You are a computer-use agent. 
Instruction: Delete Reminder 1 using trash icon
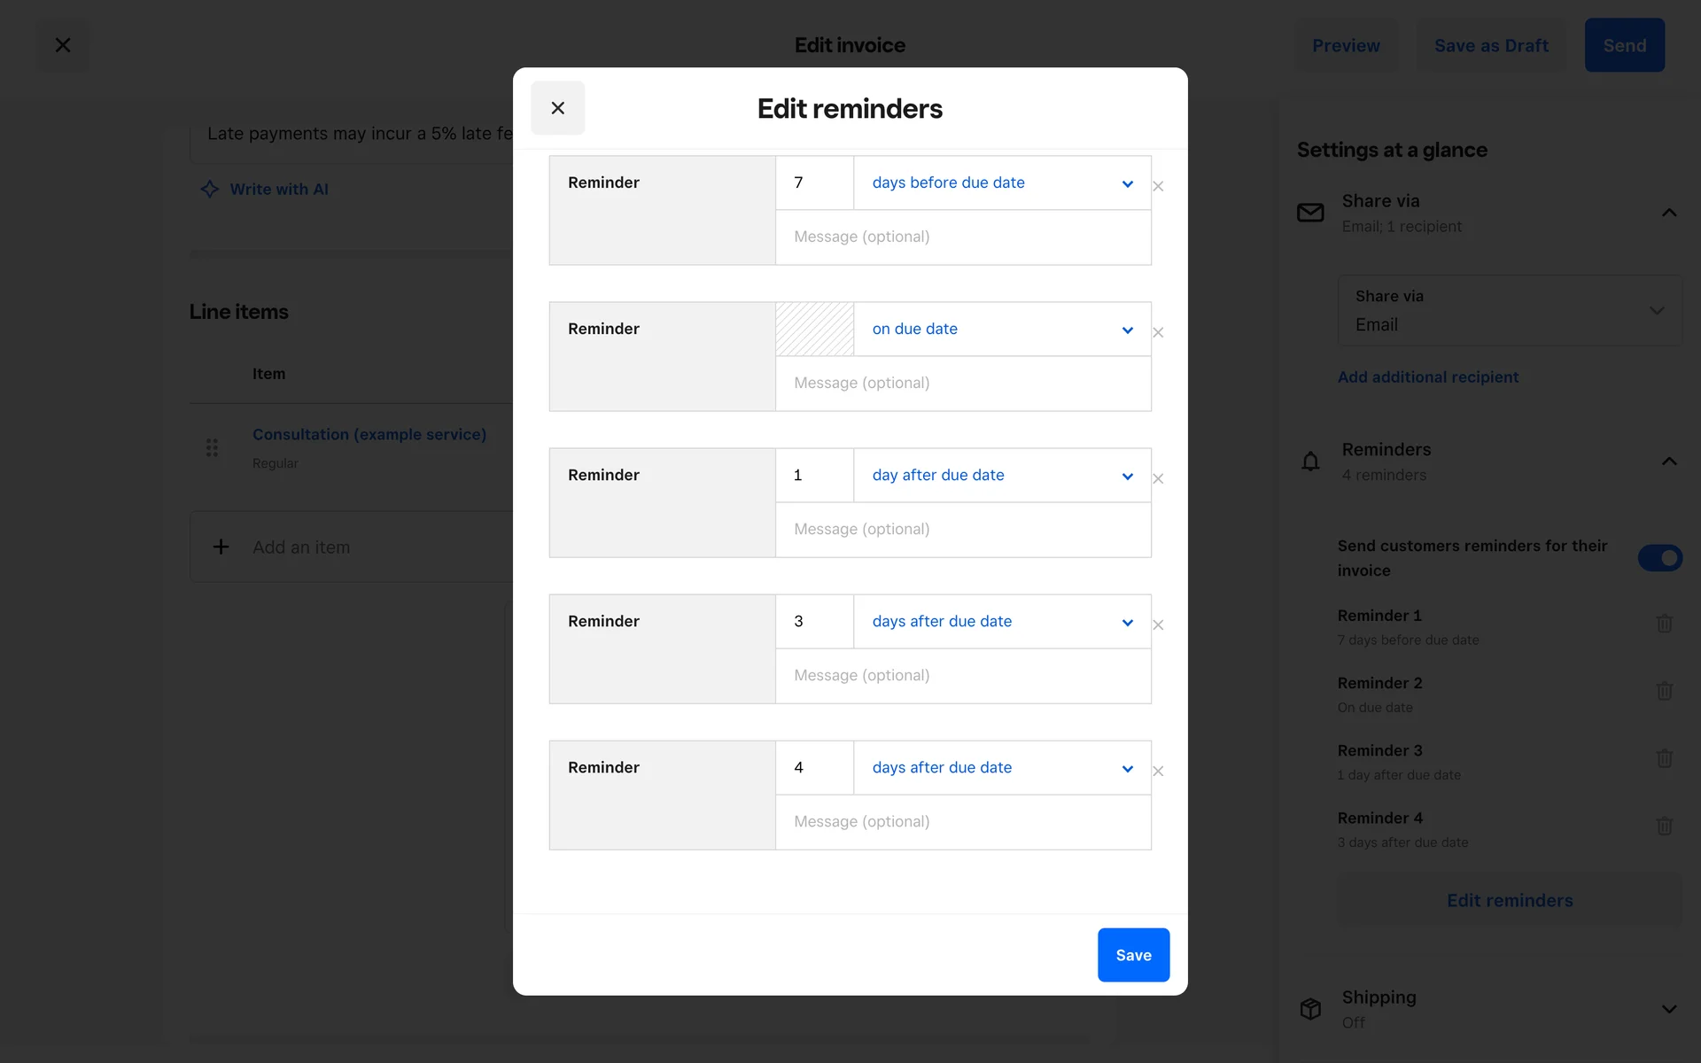[x=1664, y=624]
